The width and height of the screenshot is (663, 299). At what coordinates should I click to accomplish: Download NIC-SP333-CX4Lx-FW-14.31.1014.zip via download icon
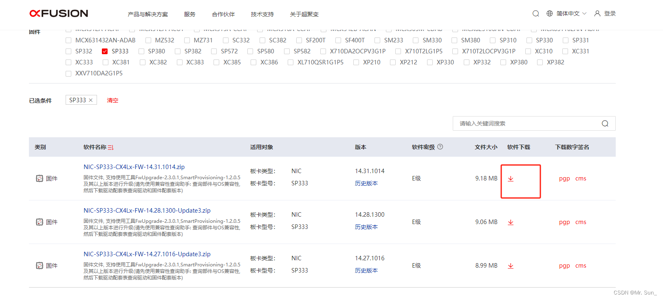pyautogui.click(x=511, y=178)
